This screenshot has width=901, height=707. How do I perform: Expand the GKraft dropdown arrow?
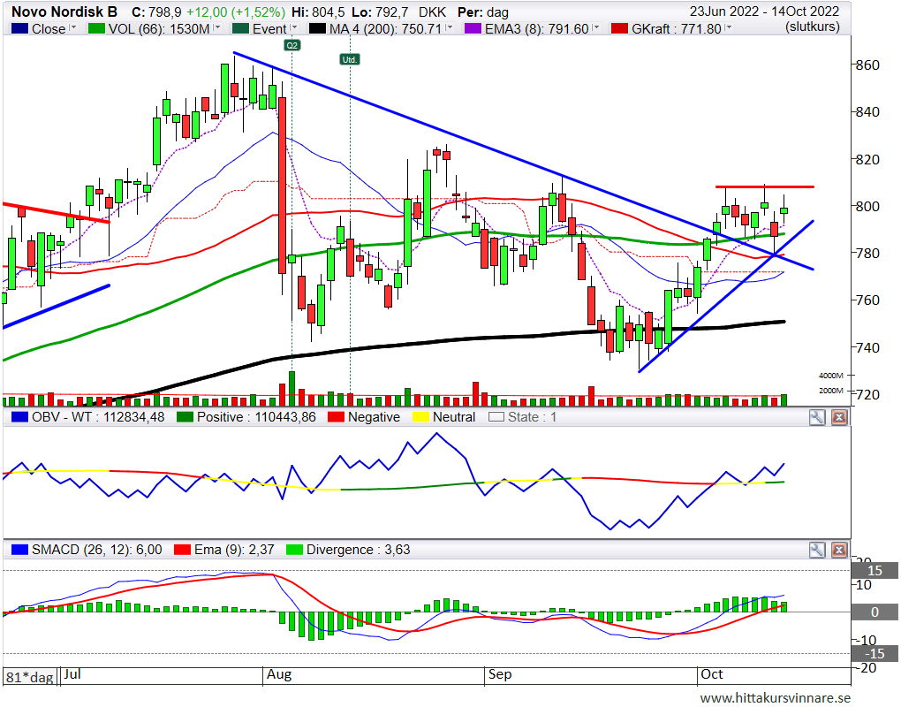point(729,27)
